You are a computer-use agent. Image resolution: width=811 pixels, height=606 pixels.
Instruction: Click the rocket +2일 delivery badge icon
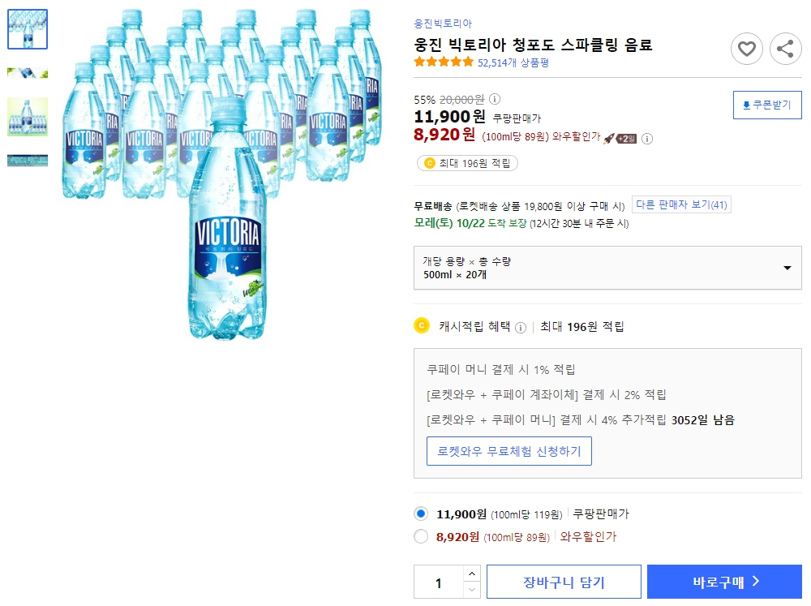pyautogui.click(x=616, y=139)
